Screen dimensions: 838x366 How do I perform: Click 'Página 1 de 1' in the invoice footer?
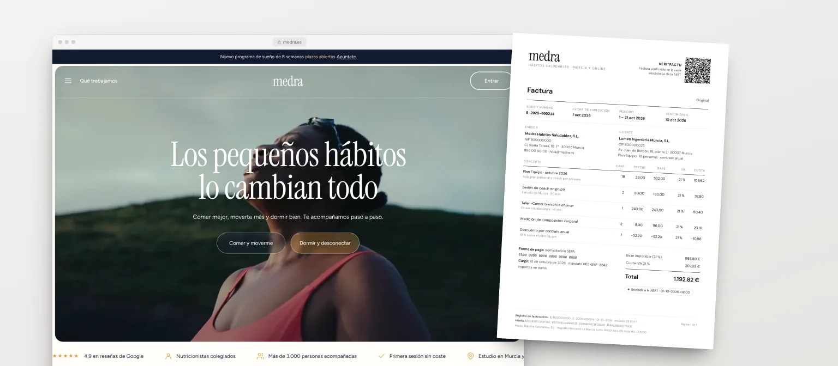(x=689, y=325)
